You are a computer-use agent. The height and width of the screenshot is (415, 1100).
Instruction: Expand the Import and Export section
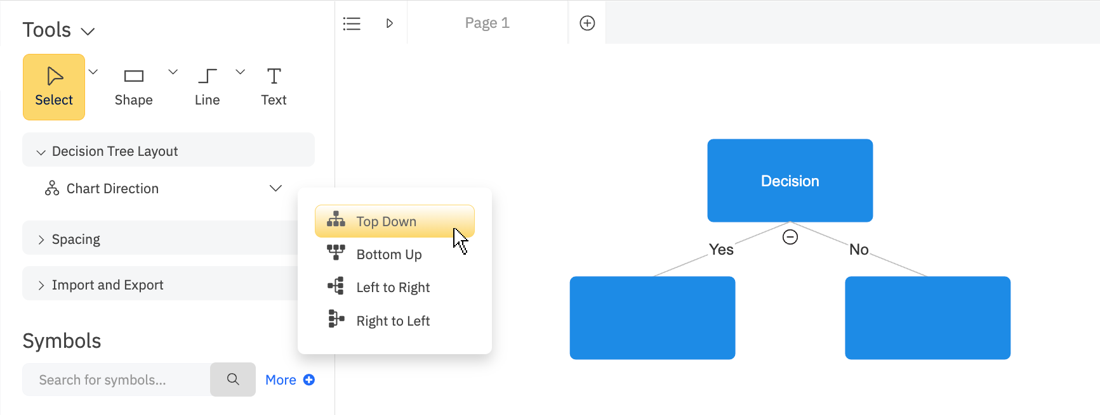coord(41,284)
